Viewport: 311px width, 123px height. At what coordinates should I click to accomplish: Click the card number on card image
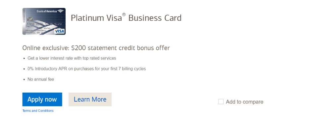(x=44, y=24)
